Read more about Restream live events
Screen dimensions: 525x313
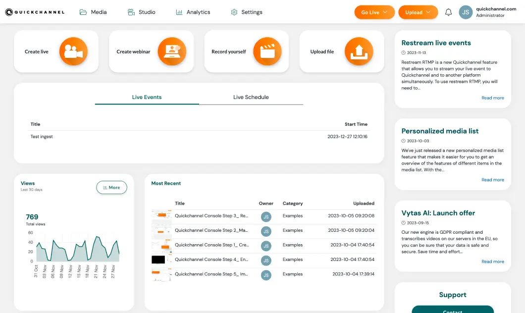(492, 98)
